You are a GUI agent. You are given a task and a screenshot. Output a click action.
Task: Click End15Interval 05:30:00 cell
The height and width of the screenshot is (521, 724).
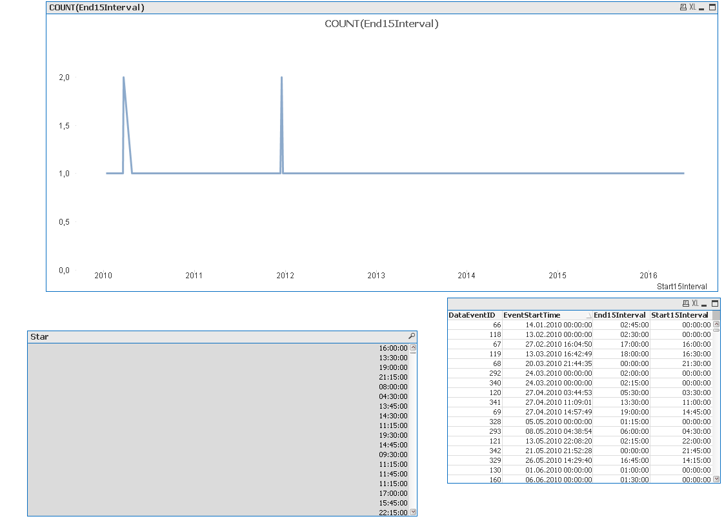(621, 393)
